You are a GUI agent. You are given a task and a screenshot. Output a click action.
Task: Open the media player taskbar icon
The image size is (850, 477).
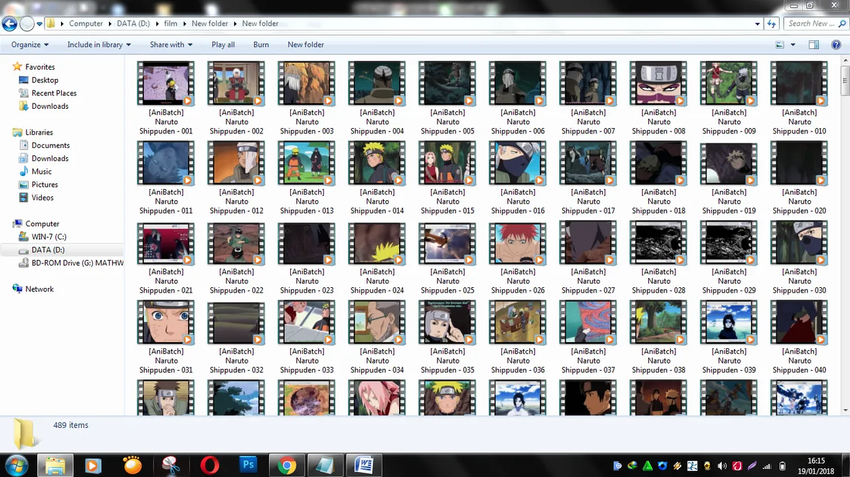point(93,466)
